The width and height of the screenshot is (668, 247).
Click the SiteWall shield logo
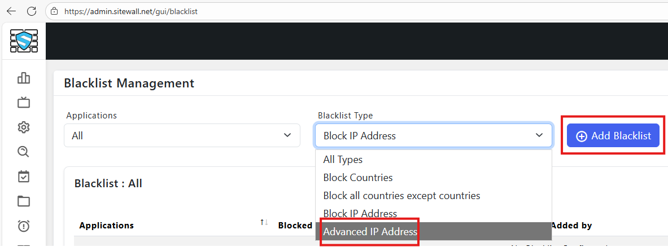[x=24, y=41]
